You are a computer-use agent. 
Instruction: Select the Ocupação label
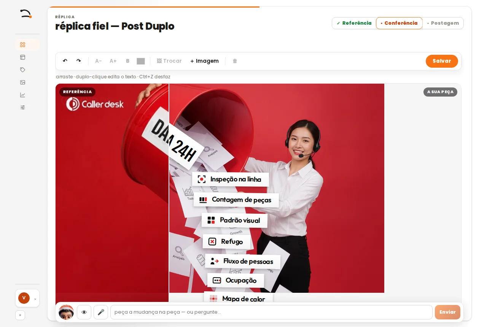pyautogui.click(x=236, y=281)
